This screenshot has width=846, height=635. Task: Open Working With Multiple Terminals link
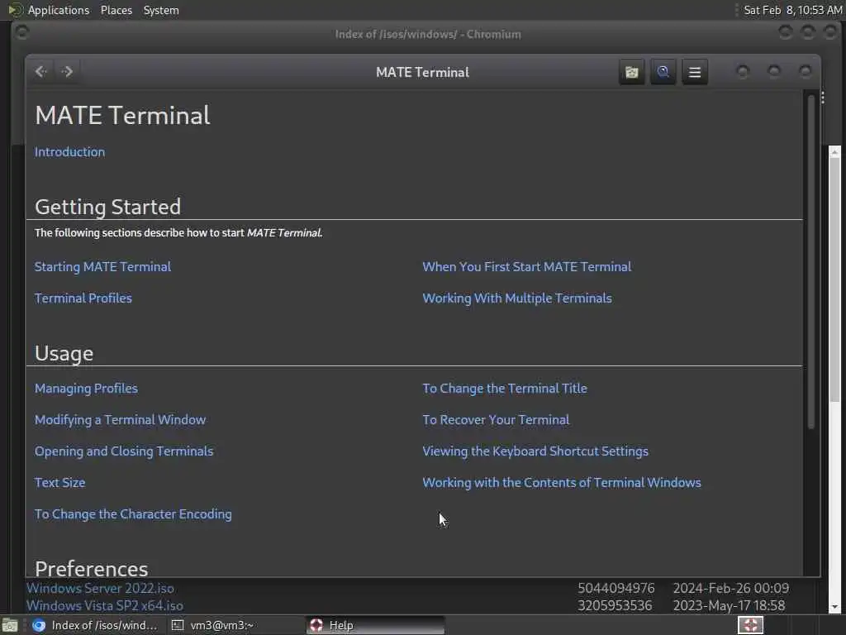pyautogui.click(x=517, y=298)
